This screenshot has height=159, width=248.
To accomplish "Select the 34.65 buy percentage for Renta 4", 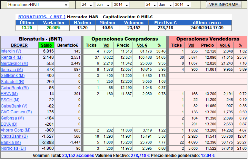I will (161, 57).
